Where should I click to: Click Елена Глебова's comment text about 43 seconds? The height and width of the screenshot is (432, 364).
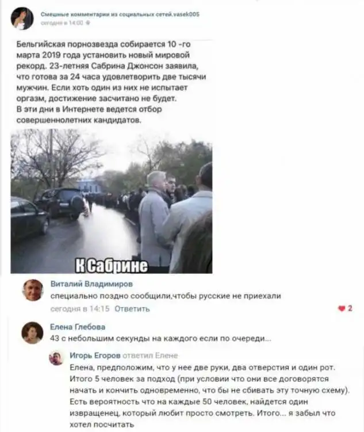[160, 338]
